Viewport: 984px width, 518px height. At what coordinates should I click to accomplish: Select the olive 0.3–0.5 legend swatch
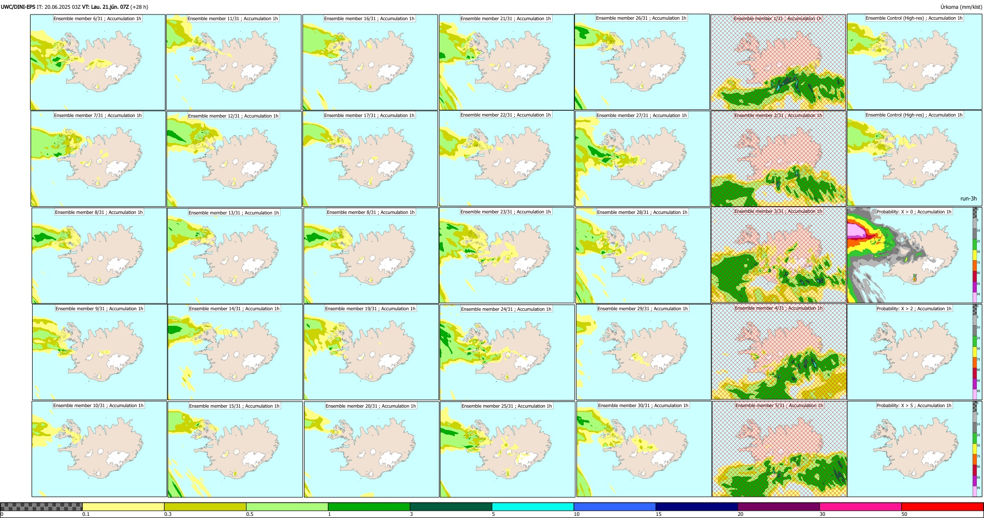coord(205,507)
